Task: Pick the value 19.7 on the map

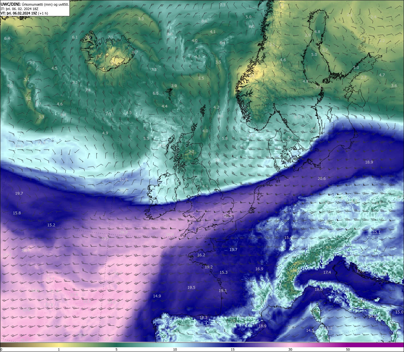Action: 19,194
